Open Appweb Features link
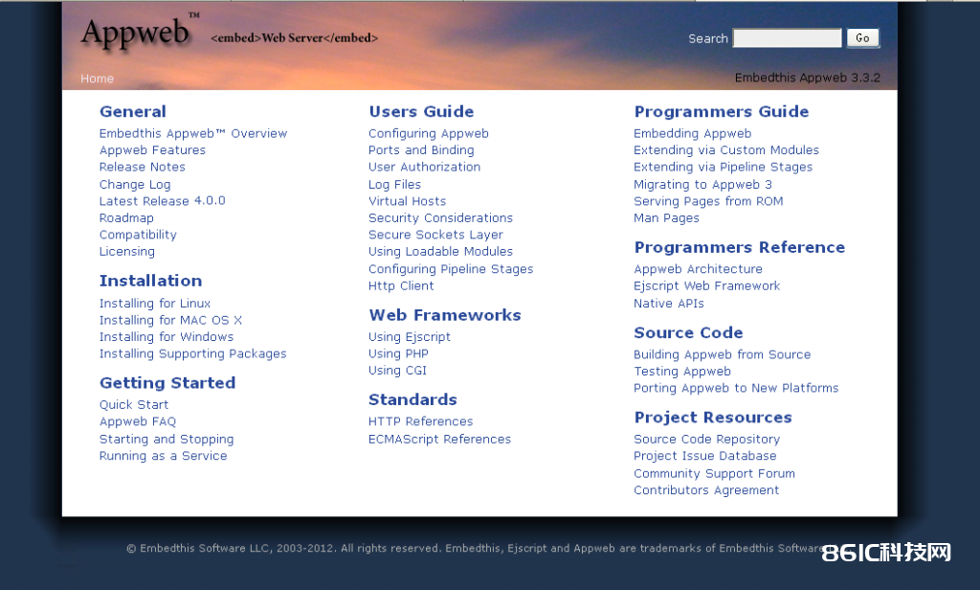The height and width of the screenshot is (590, 980). click(152, 150)
